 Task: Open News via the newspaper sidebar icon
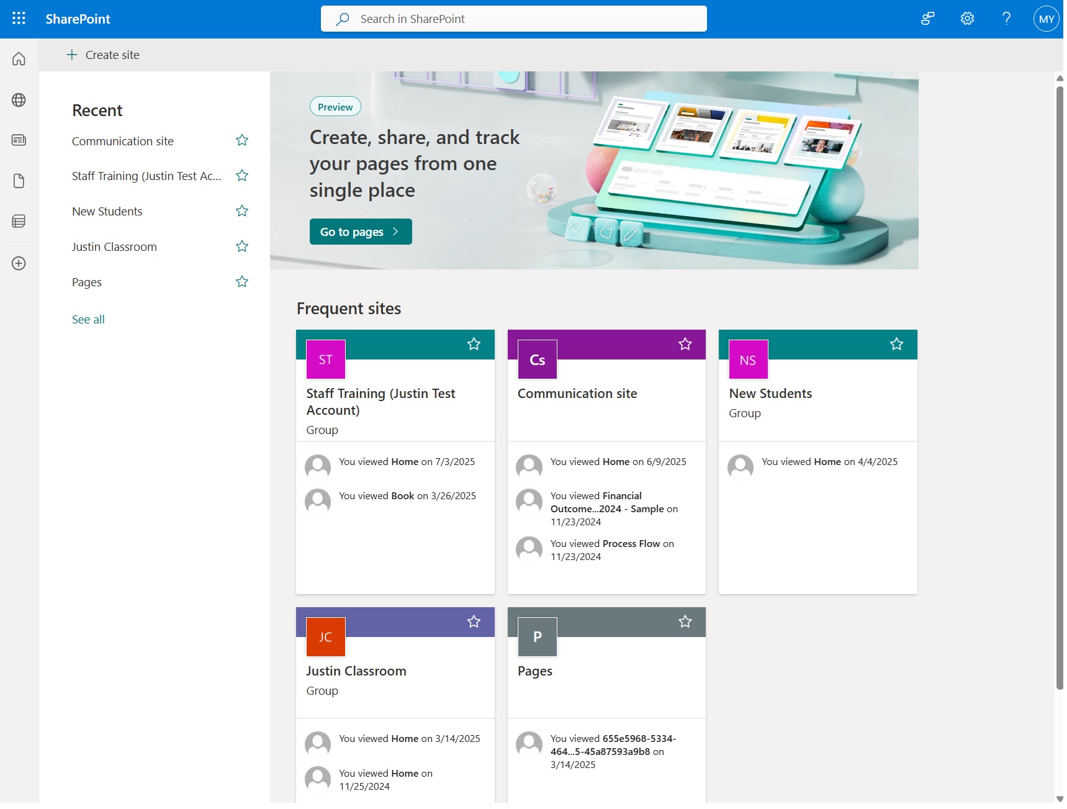19,140
